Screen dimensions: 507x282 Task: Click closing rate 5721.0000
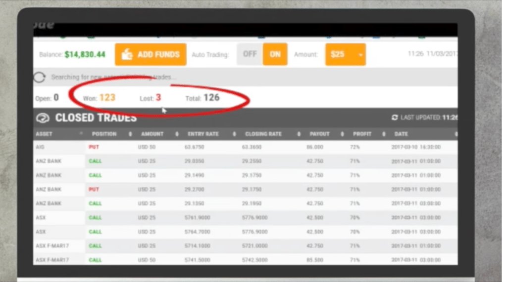click(255, 246)
